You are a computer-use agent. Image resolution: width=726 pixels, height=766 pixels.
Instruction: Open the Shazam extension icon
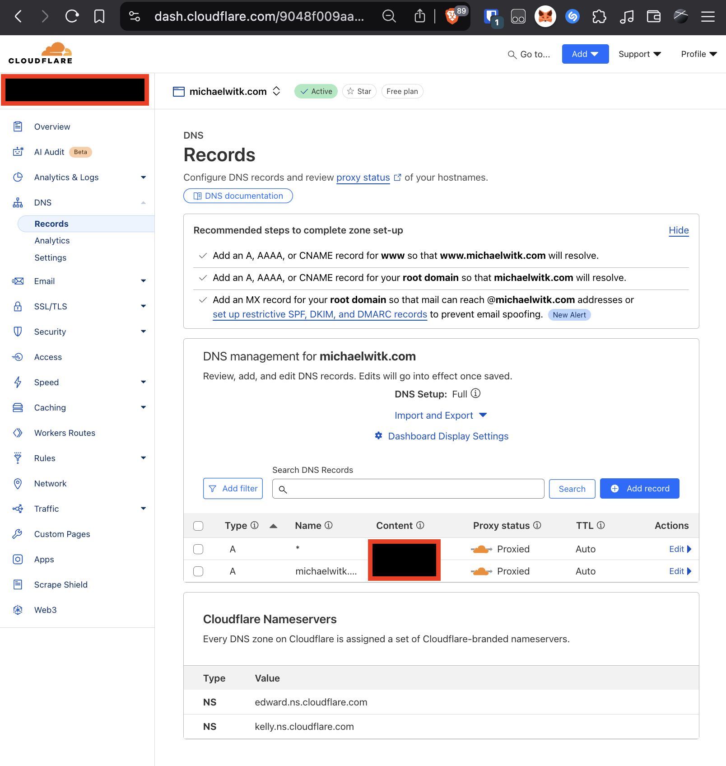[x=572, y=17]
